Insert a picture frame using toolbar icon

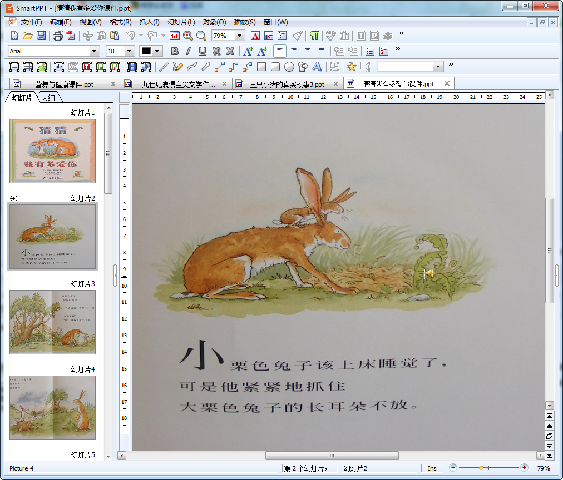click(x=42, y=67)
